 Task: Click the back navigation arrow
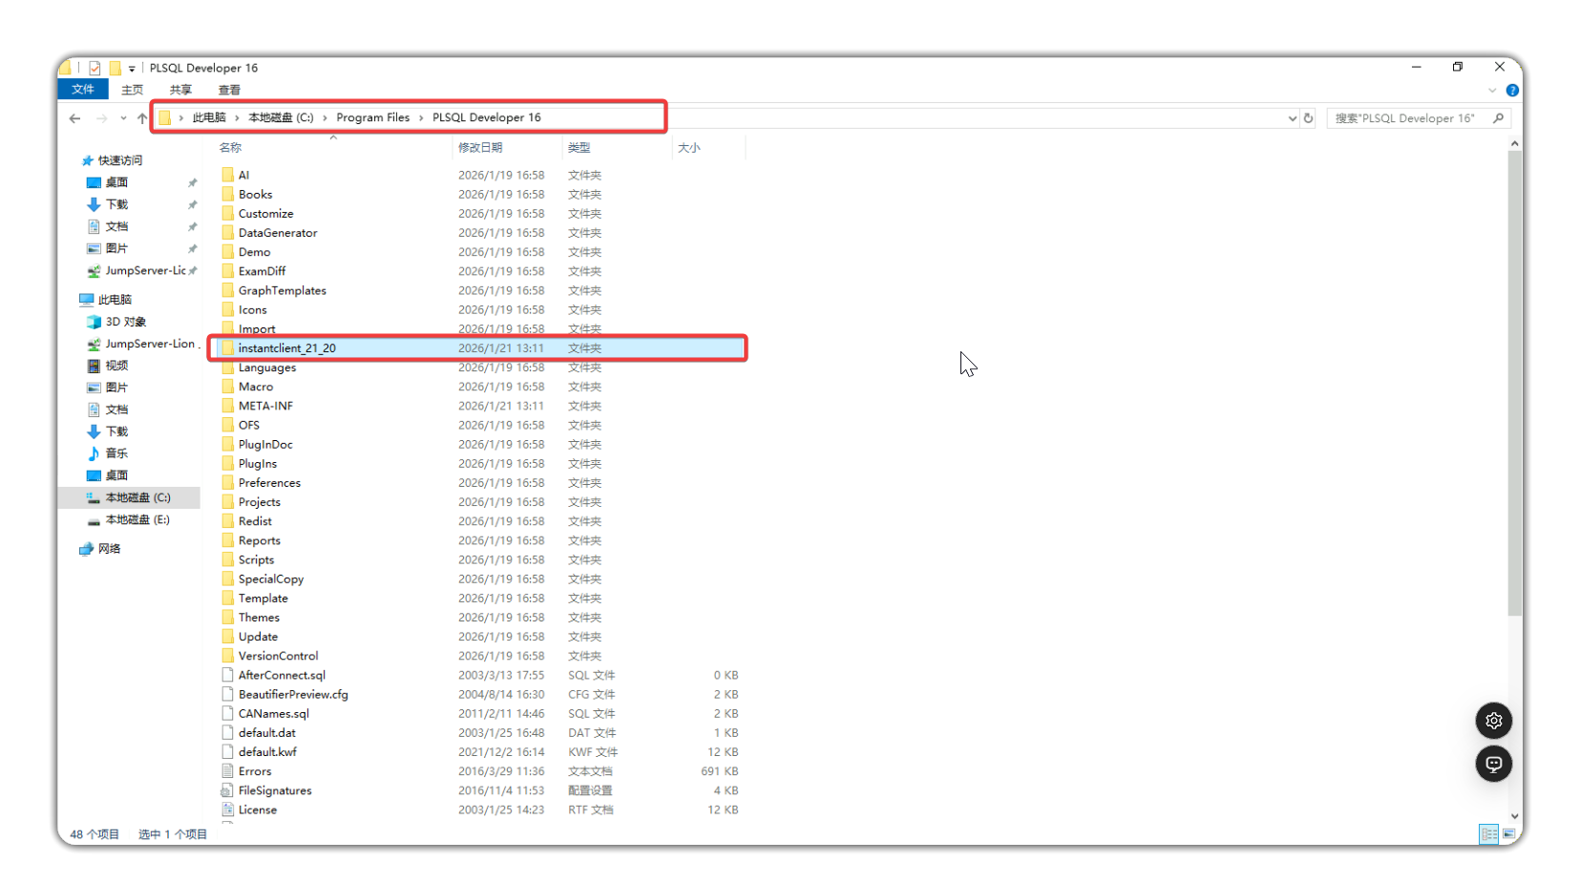(74, 118)
